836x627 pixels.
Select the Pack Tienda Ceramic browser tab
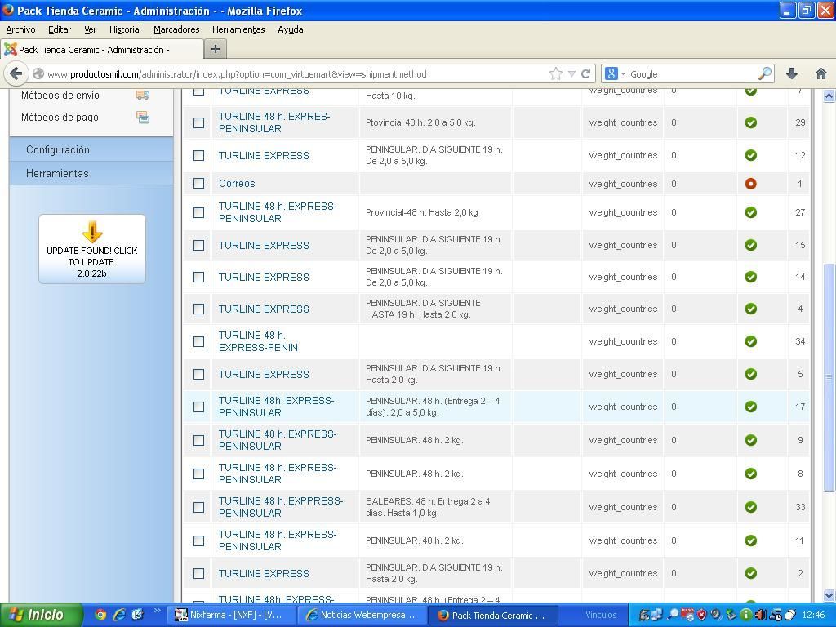[x=101, y=50]
